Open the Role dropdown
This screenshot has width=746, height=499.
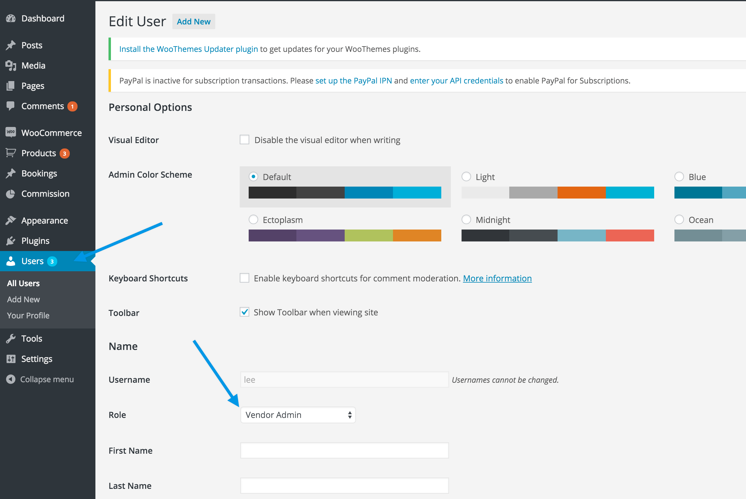pos(298,415)
